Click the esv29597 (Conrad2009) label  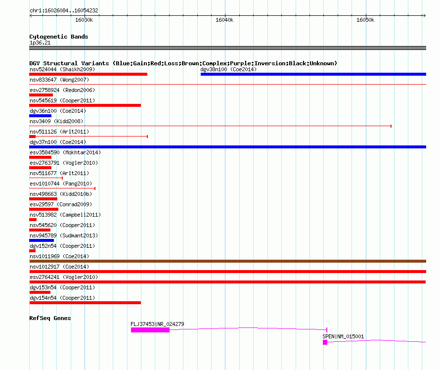click(x=61, y=204)
